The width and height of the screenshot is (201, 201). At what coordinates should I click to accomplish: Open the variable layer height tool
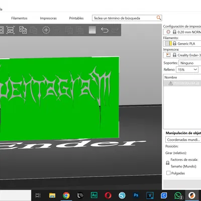(92, 30)
